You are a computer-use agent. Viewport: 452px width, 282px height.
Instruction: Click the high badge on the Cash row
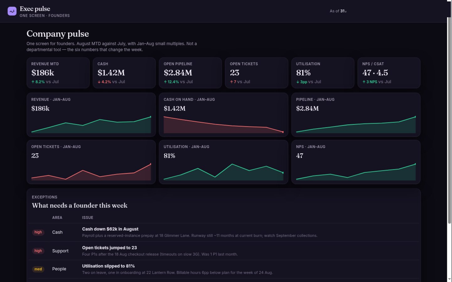(x=38, y=232)
